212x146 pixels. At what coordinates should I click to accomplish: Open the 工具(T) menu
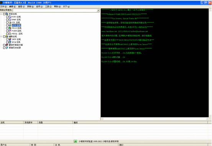pos(48,6)
